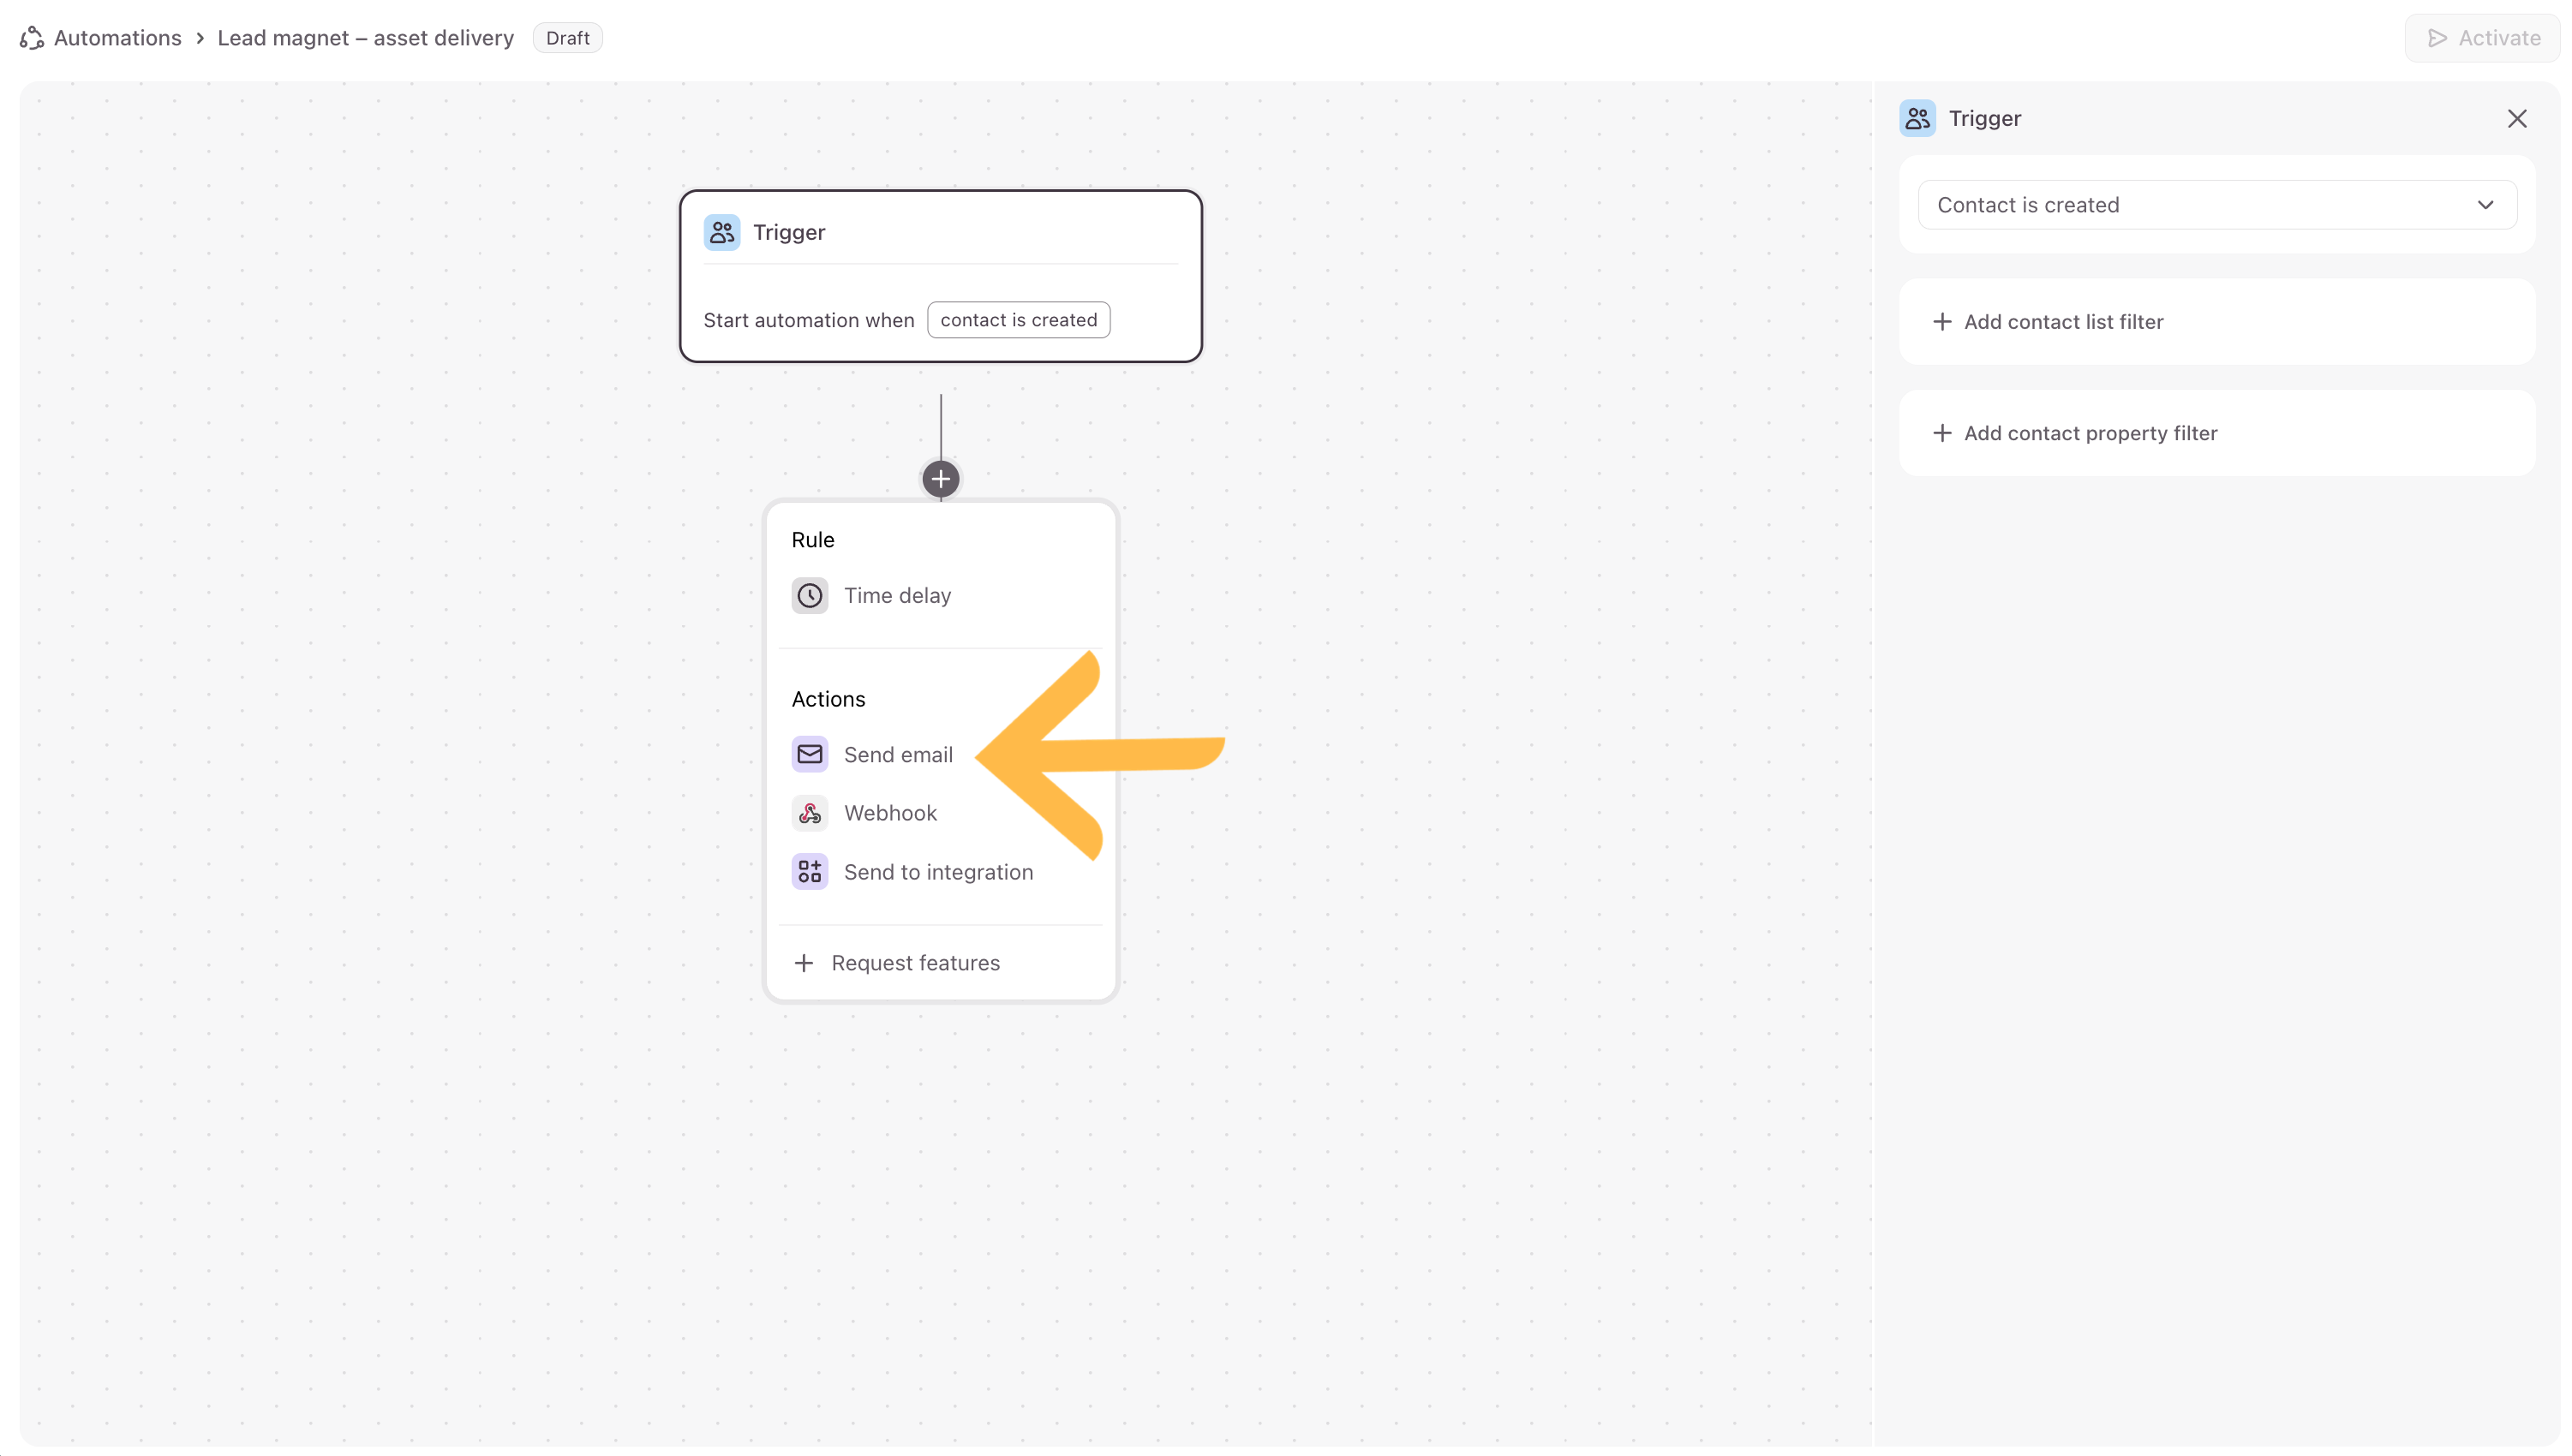The image size is (2572, 1456).
Task: Click the plus icon beside Request features
Action: pos(803,963)
